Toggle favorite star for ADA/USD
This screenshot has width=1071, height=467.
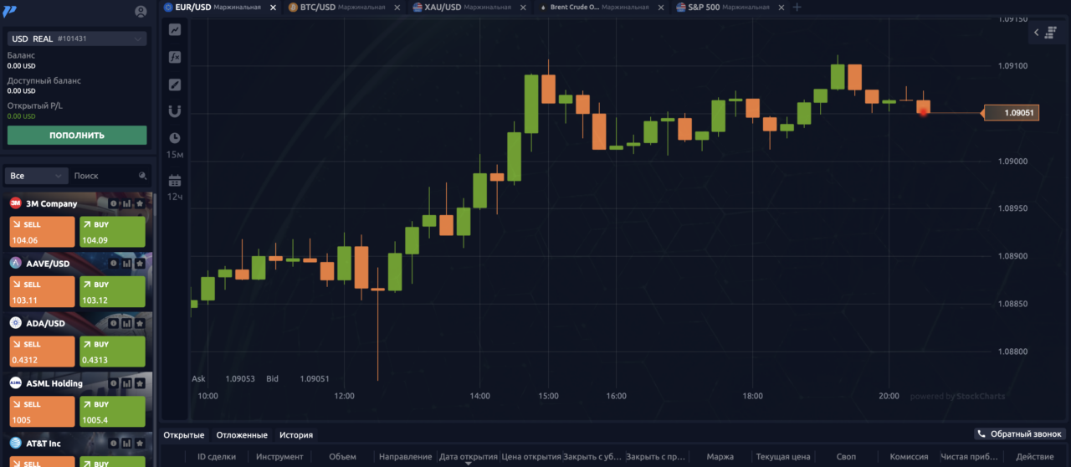point(140,323)
